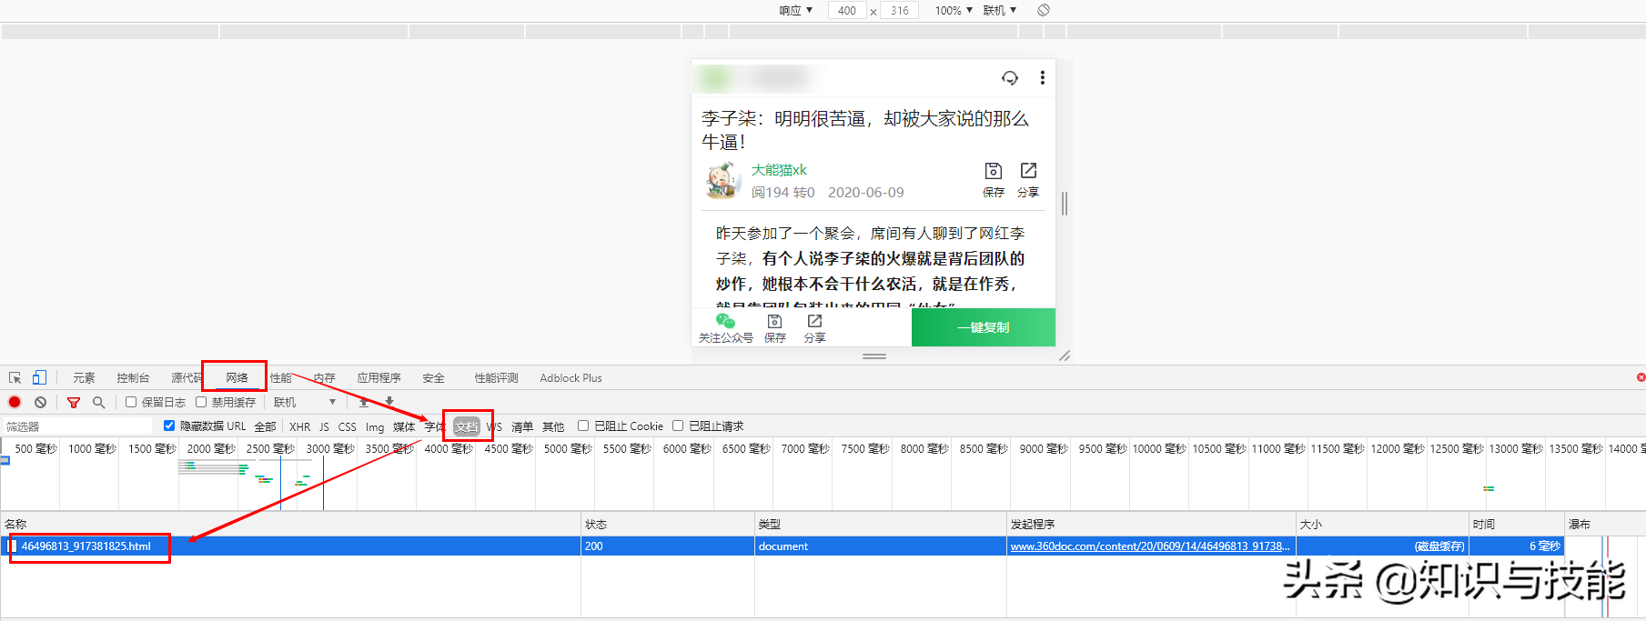Screen dimensions: 1646x621
Task: Uncheck 隐藏数据 URL checkbox
Action: coord(169,426)
